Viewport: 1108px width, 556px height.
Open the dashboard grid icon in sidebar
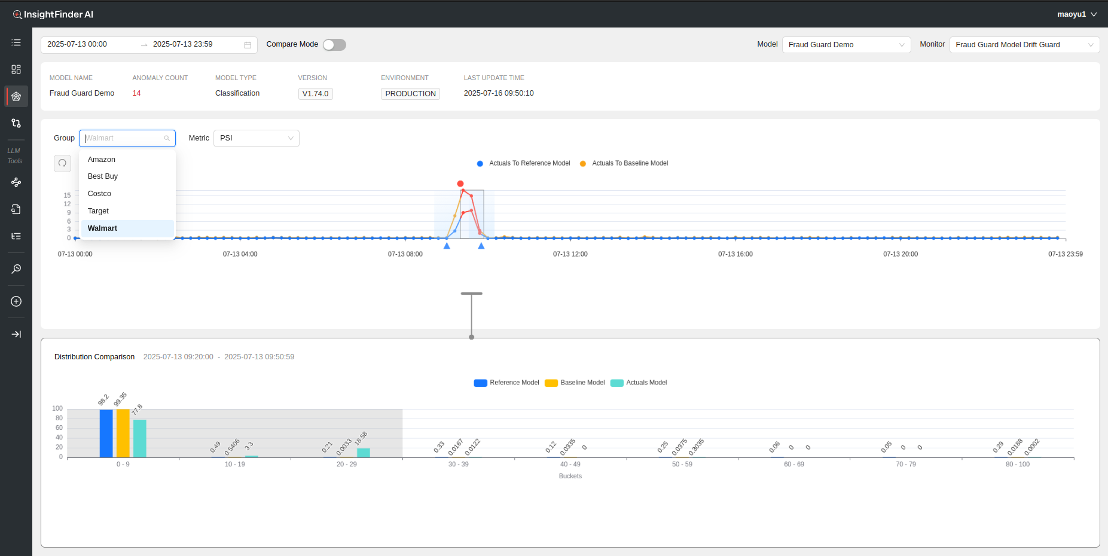(16, 69)
